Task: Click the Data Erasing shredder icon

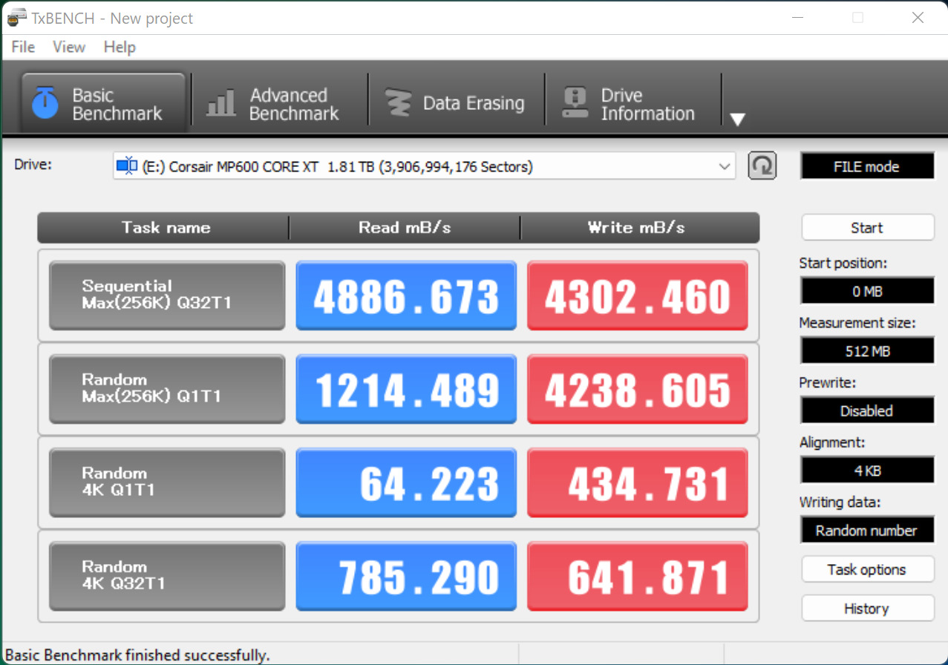Action: click(399, 104)
